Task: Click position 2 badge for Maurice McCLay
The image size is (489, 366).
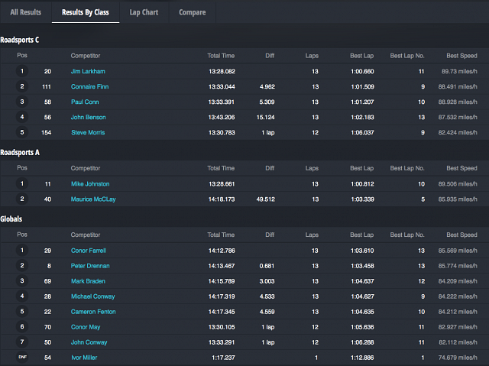Action: tap(22, 199)
